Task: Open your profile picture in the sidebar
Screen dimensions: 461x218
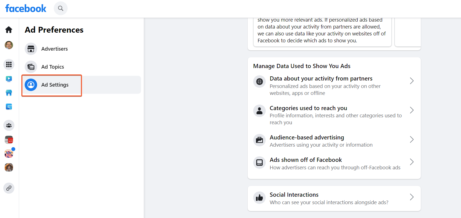Action: coord(9,45)
